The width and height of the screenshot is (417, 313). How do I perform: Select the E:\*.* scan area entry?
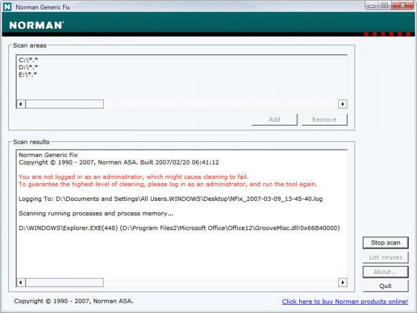[x=27, y=75]
